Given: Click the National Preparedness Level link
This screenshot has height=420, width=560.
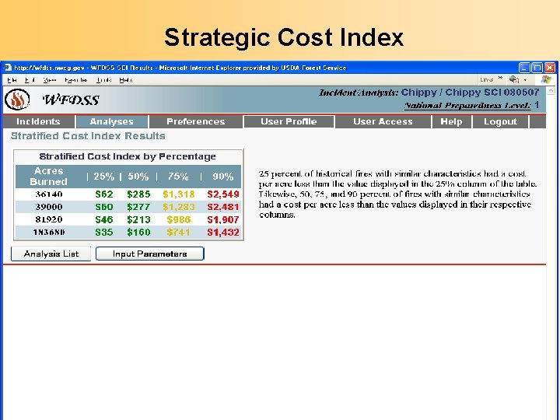Looking at the screenshot, I should [467, 105].
